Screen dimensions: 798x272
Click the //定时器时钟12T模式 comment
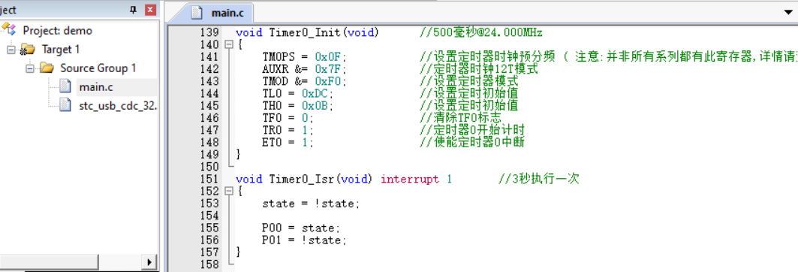click(x=478, y=69)
